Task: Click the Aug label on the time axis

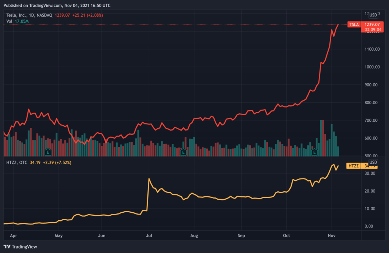Action: (194, 235)
